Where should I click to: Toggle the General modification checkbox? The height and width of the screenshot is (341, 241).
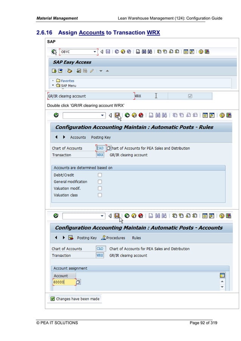point(100,182)
